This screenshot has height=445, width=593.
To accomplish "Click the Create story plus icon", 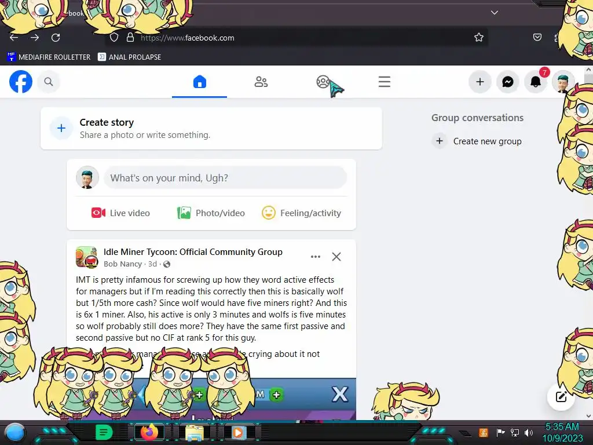I will point(61,128).
